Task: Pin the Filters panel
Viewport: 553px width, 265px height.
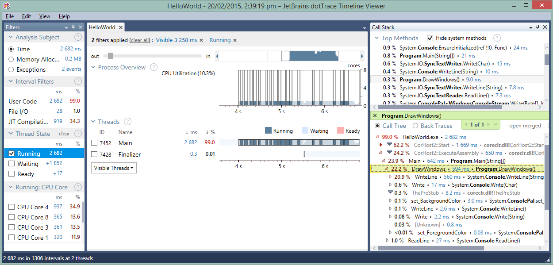Action: click(x=73, y=27)
